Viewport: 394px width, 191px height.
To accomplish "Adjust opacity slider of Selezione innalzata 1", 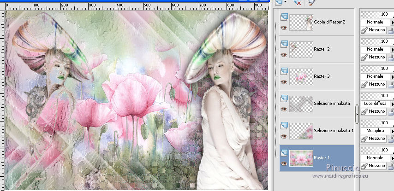I will point(377,123).
